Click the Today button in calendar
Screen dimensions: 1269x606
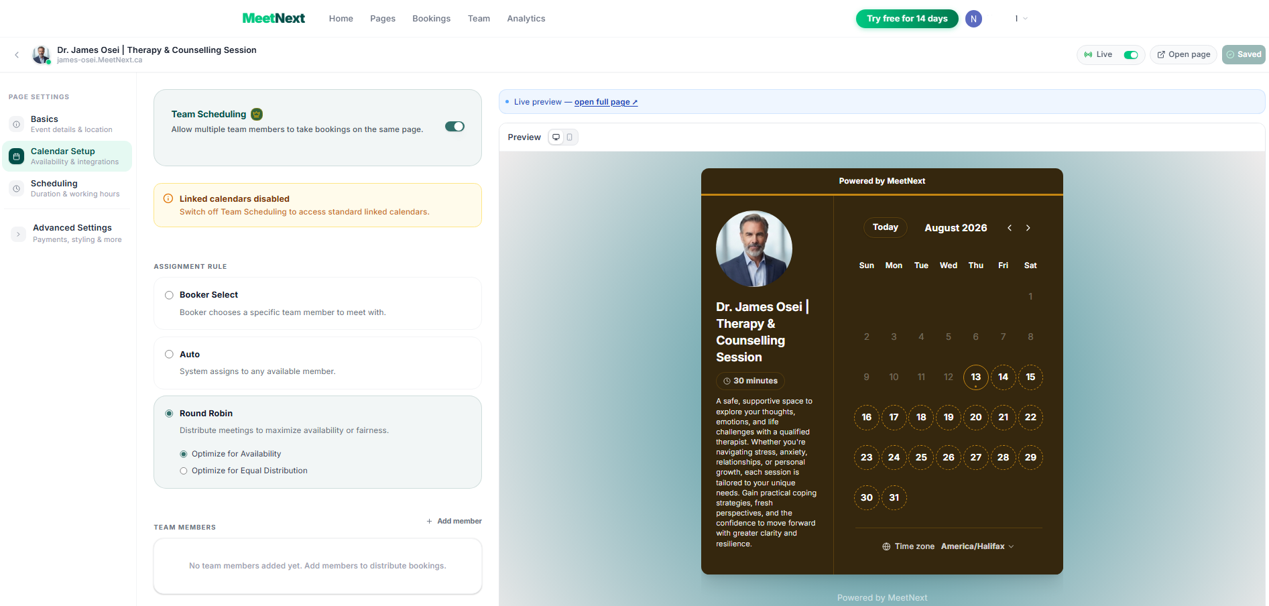885,227
